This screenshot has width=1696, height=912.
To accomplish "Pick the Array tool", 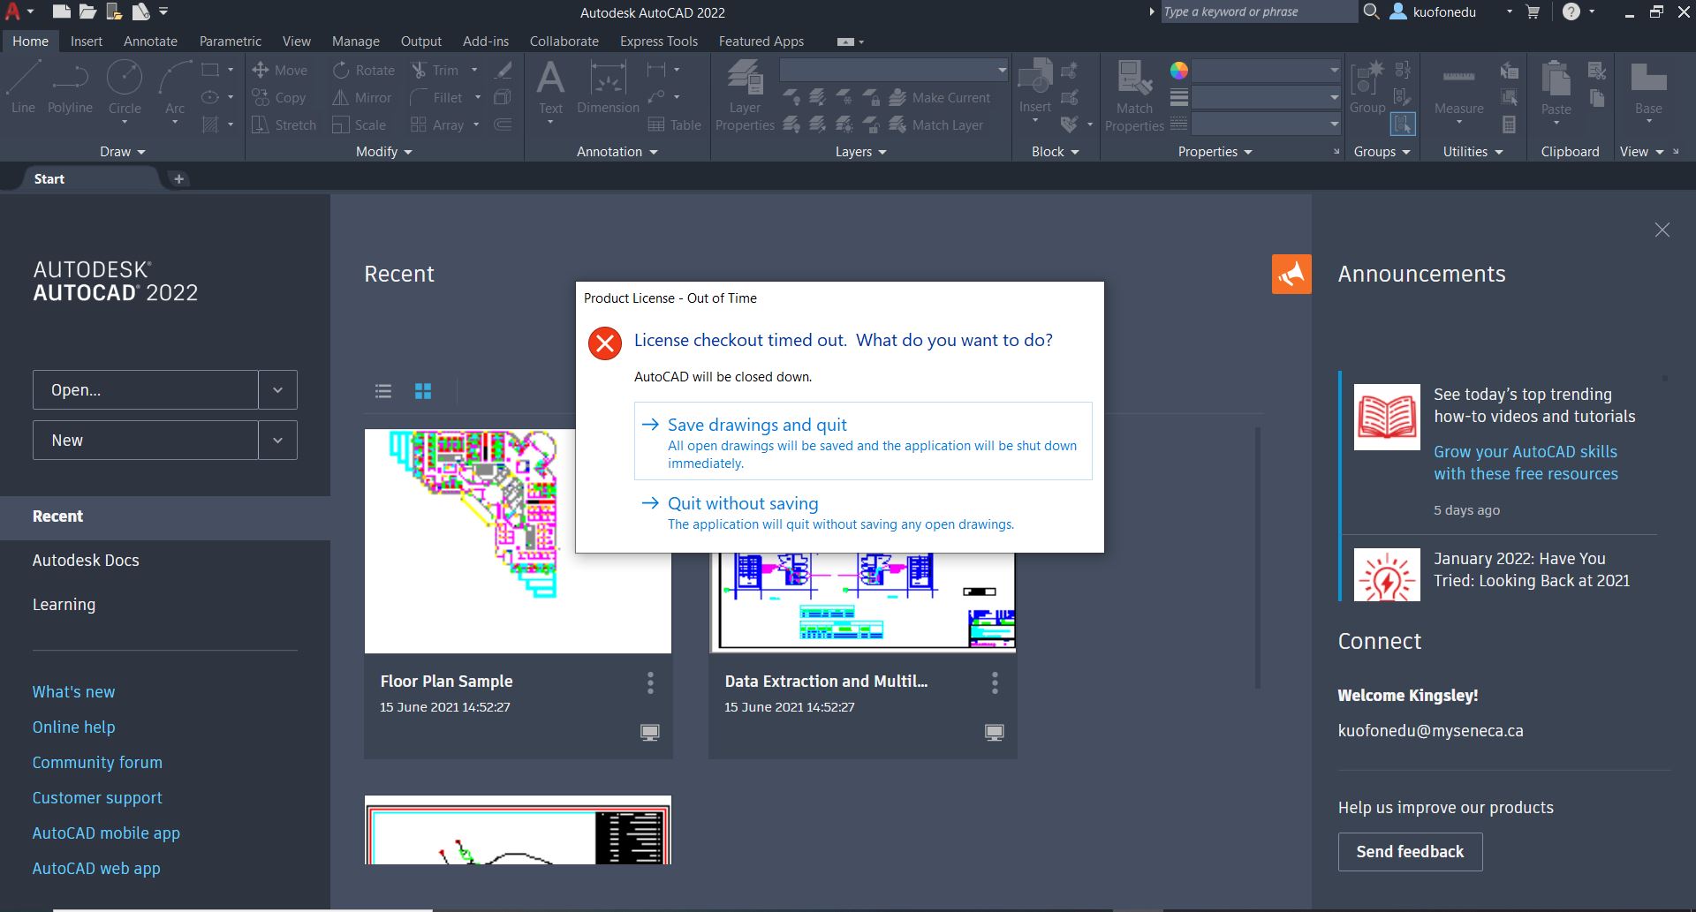I will [x=437, y=124].
